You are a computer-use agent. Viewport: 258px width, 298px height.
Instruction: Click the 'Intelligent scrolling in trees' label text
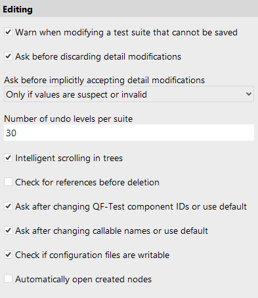tap(69, 158)
